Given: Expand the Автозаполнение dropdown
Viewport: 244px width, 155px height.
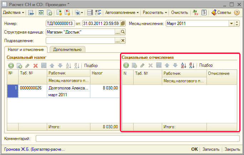Looking at the screenshot, I should (122, 12).
